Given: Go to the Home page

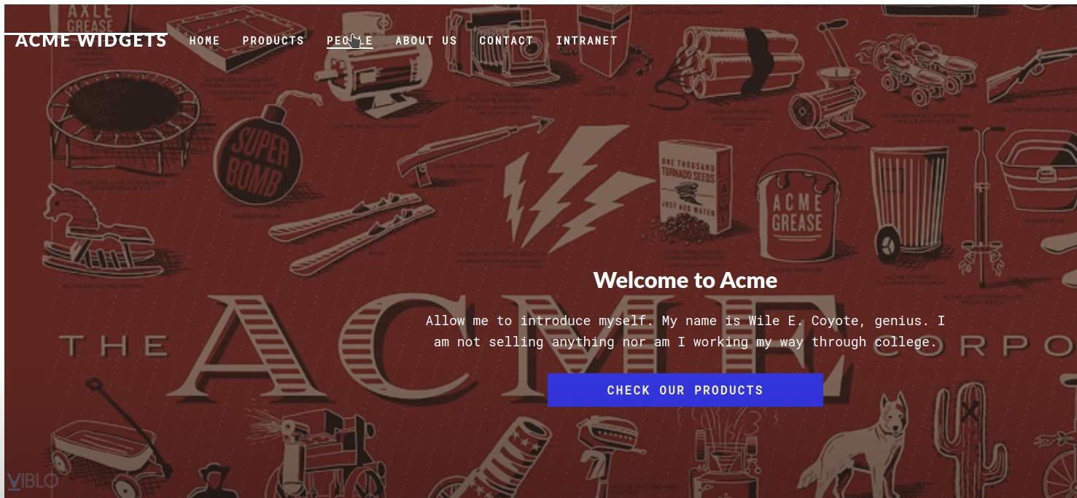Looking at the screenshot, I should (205, 41).
